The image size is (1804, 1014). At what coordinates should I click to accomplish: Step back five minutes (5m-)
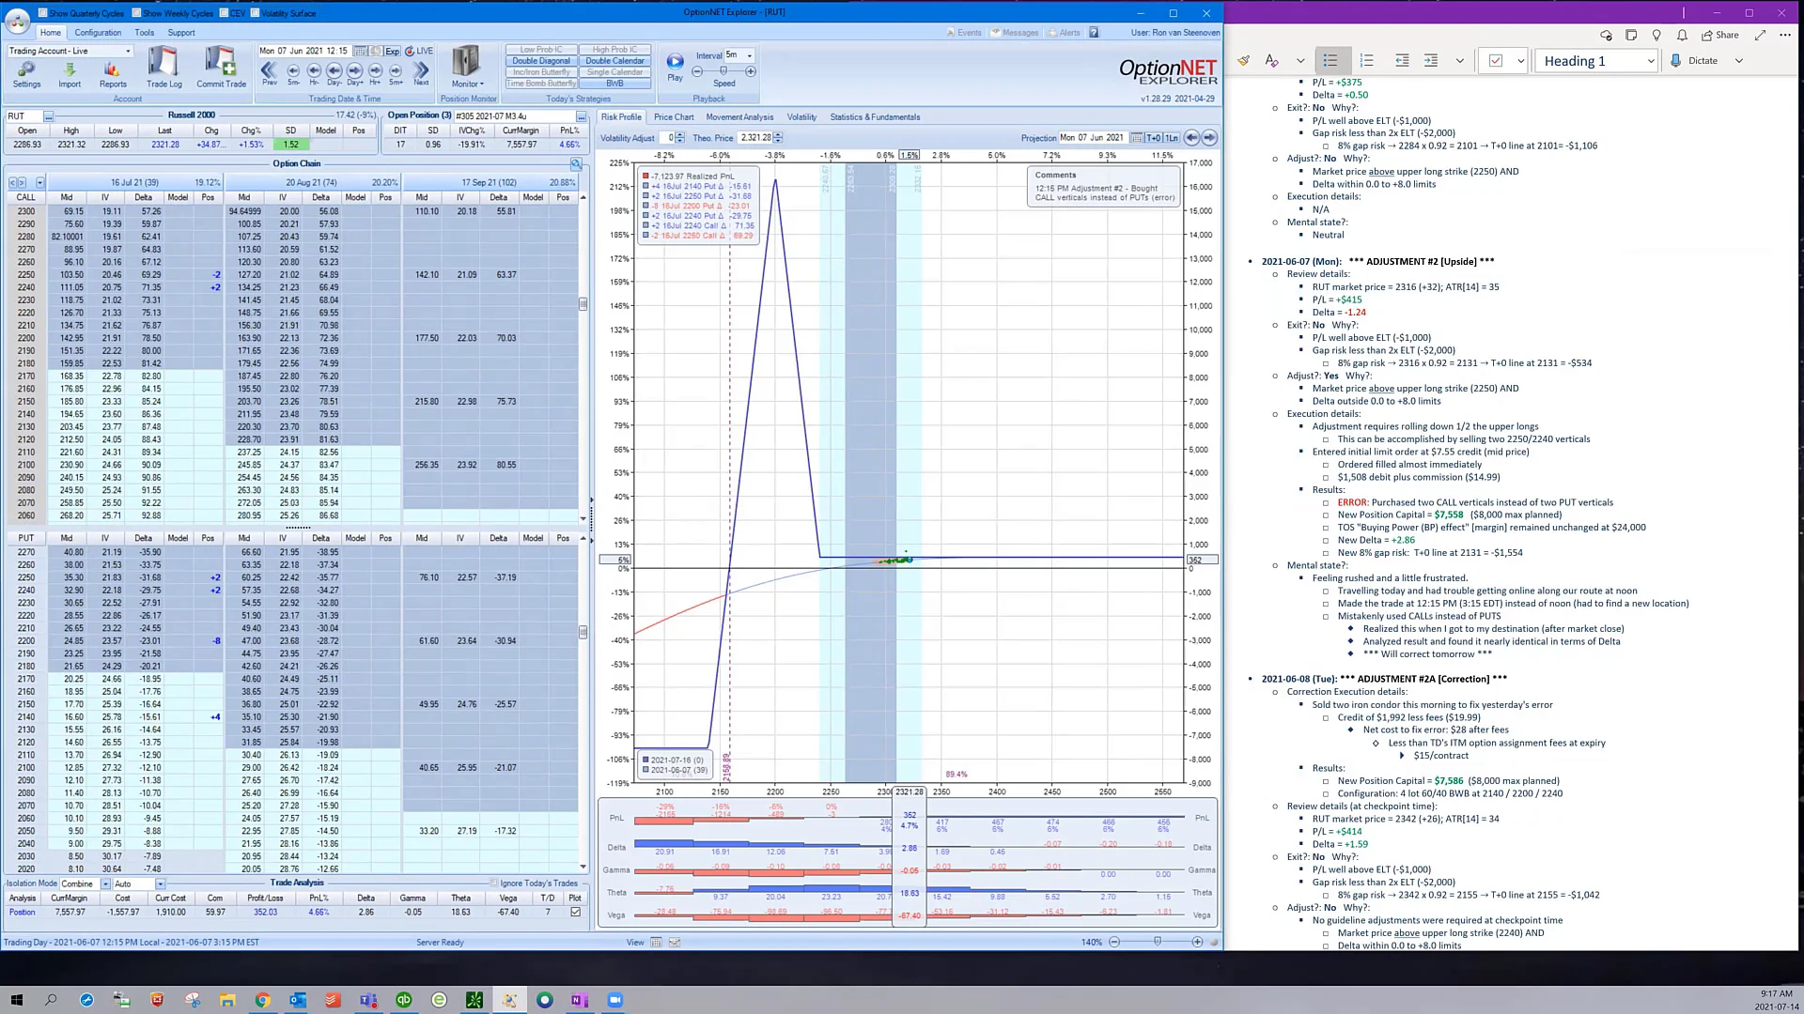(x=293, y=71)
